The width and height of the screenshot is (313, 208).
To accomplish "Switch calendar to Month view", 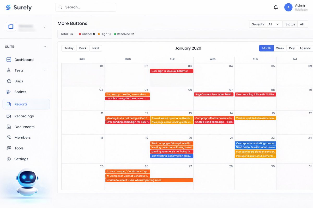I will point(266,48).
